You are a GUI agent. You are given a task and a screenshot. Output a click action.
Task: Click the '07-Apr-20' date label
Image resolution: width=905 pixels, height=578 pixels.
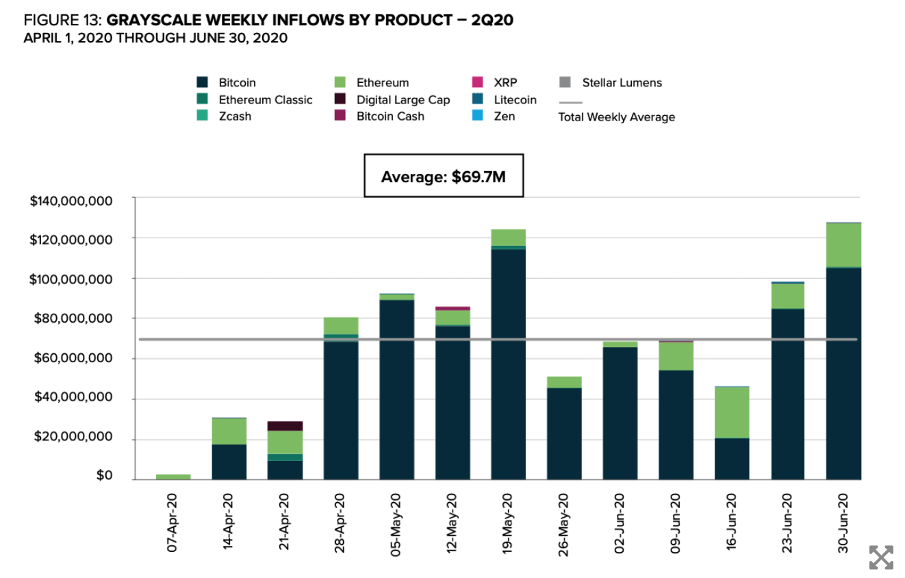(x=173, y=524)
